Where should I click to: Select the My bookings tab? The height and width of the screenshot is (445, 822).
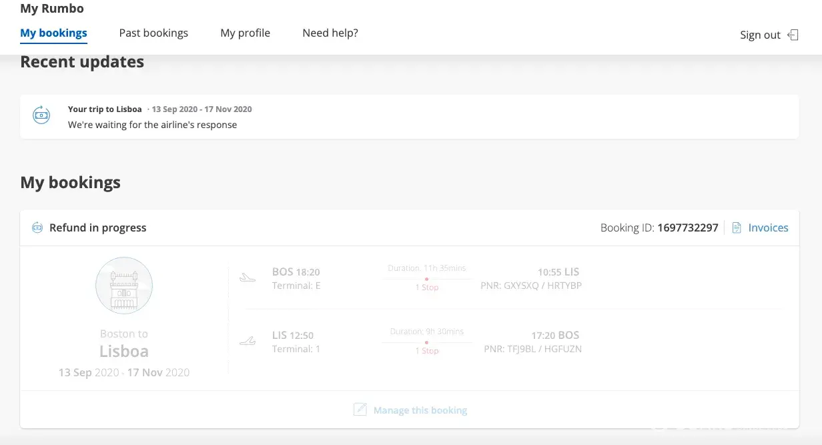click(53, 33)
